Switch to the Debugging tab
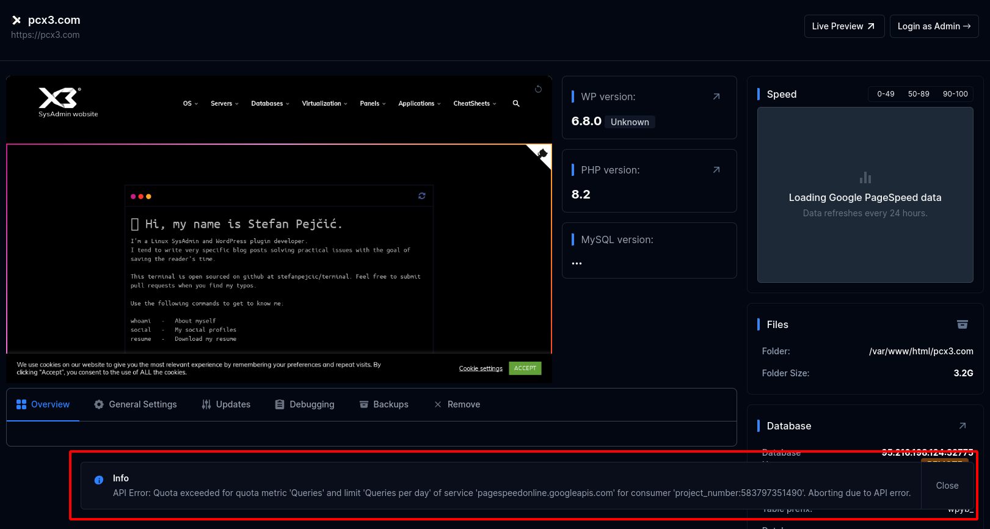990x529 pixels. [305, 404]
